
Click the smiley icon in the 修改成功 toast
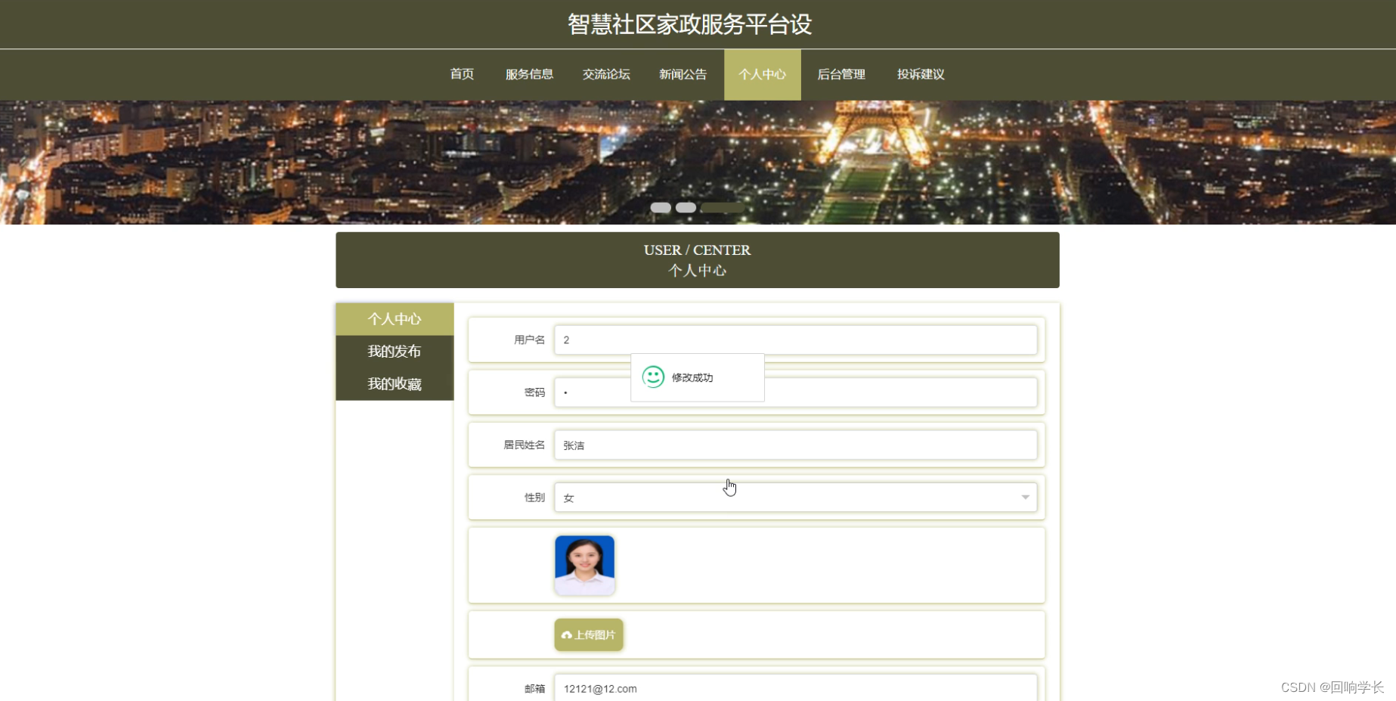tap(652, 377)
